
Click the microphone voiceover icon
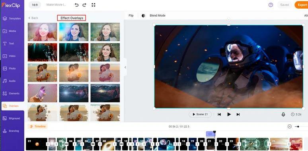(x=283, y=115)
